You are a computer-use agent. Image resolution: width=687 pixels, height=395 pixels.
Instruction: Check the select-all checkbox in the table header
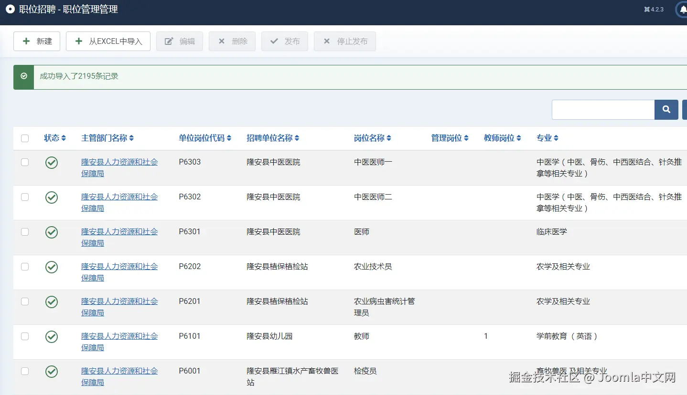25,138
